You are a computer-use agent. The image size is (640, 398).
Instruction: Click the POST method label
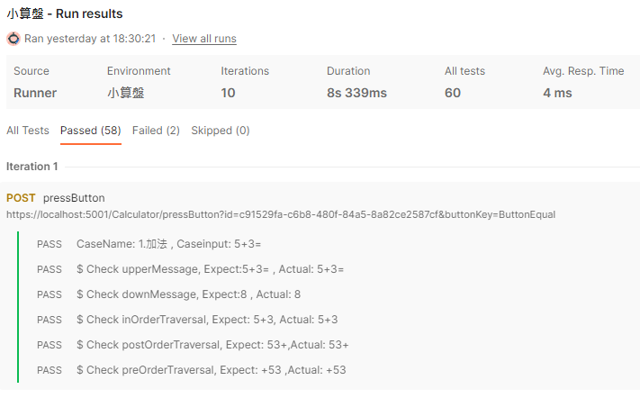coord(21,198)
